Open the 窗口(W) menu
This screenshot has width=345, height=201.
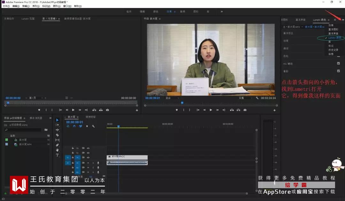[67, 6]
